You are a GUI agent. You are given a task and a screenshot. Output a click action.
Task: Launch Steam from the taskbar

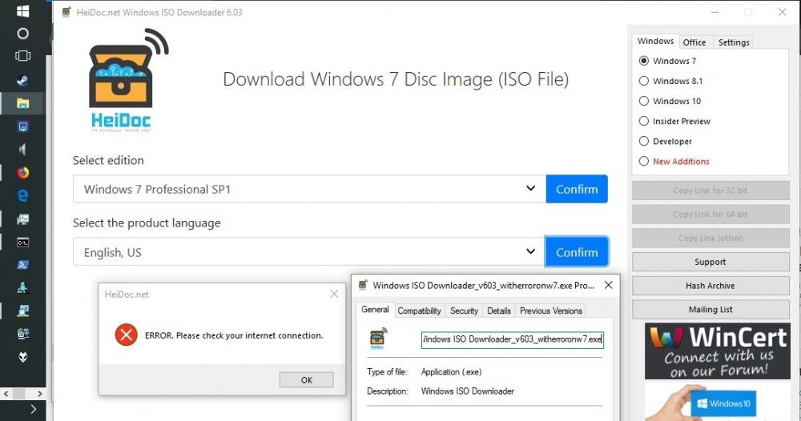pos(22,80)
